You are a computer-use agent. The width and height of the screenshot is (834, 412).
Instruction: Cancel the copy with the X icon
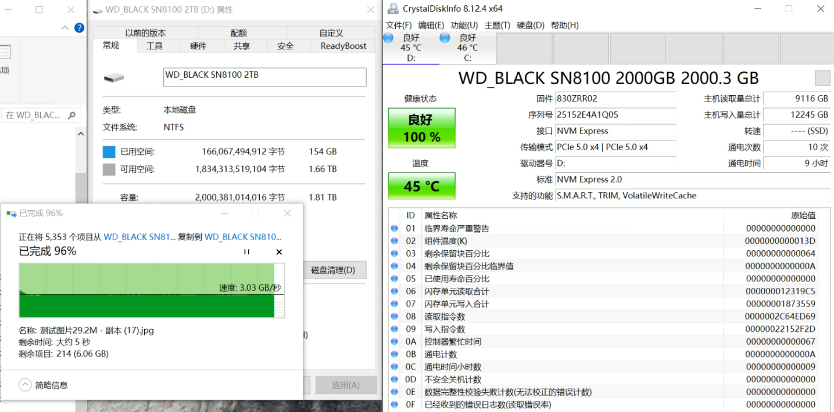[x=279, y=252]
